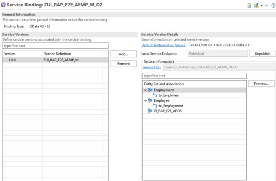The height and width of the screenshot is (181, 276).
Task: Click the ZI_RAP_E2E_APOS entity icon
Action: click(150, 111)
